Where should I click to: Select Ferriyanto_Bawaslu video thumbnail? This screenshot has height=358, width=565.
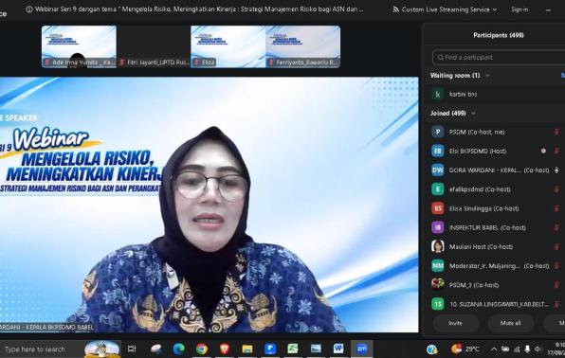302,46
